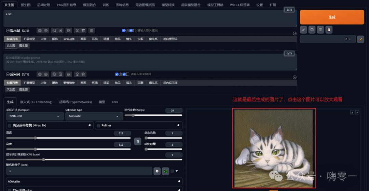Click the clipboard icon under 生成
The height and width of the screenshot is (191, 369).
[329, 30]
